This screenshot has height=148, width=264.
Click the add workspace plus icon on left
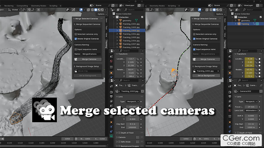coord(61,6)
